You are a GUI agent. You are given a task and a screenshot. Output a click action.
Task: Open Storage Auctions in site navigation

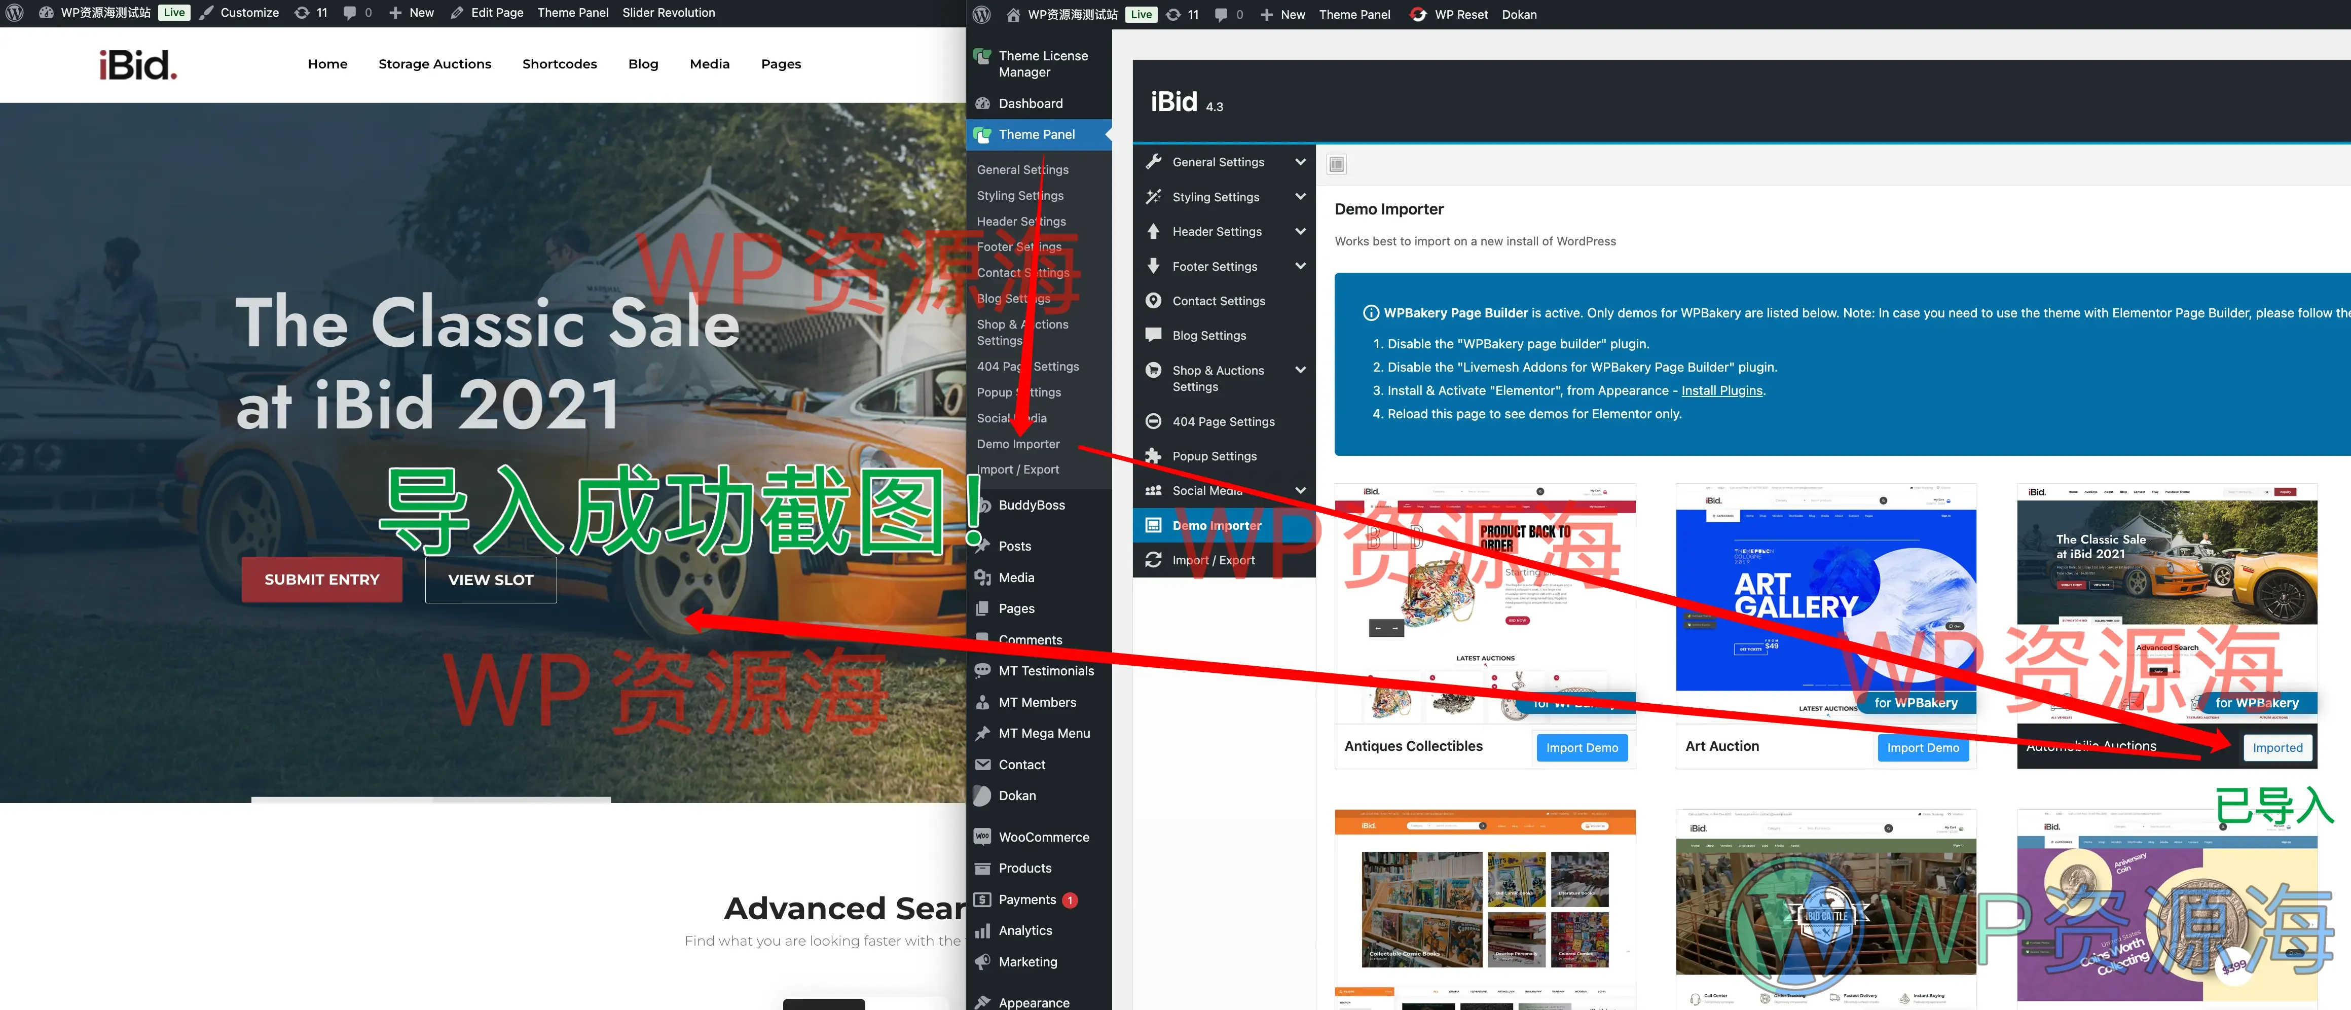tap(434, 64)
